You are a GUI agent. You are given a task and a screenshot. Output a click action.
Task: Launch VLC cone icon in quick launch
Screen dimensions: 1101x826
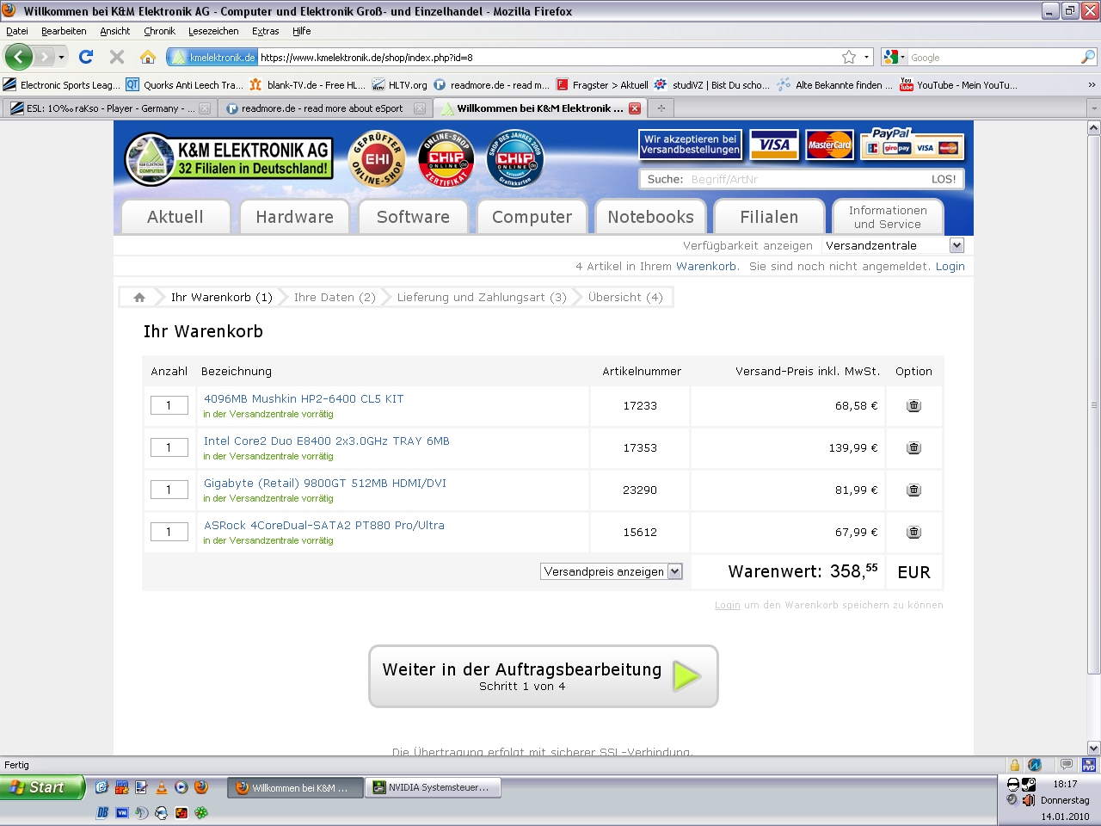tap(161, 786)
